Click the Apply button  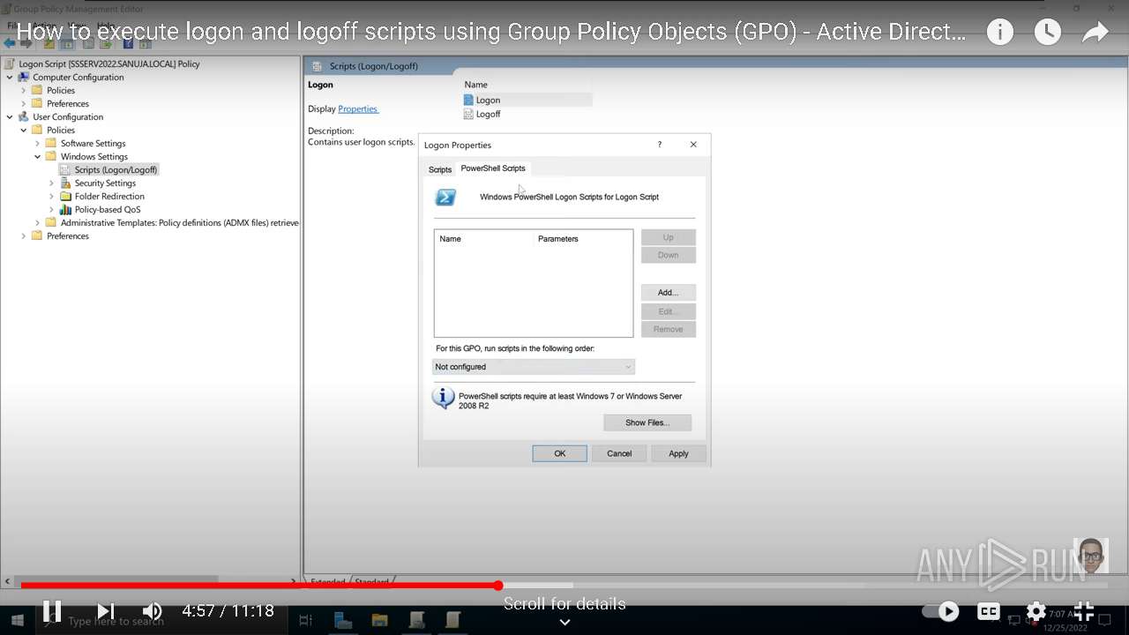(x=678, y=453)
